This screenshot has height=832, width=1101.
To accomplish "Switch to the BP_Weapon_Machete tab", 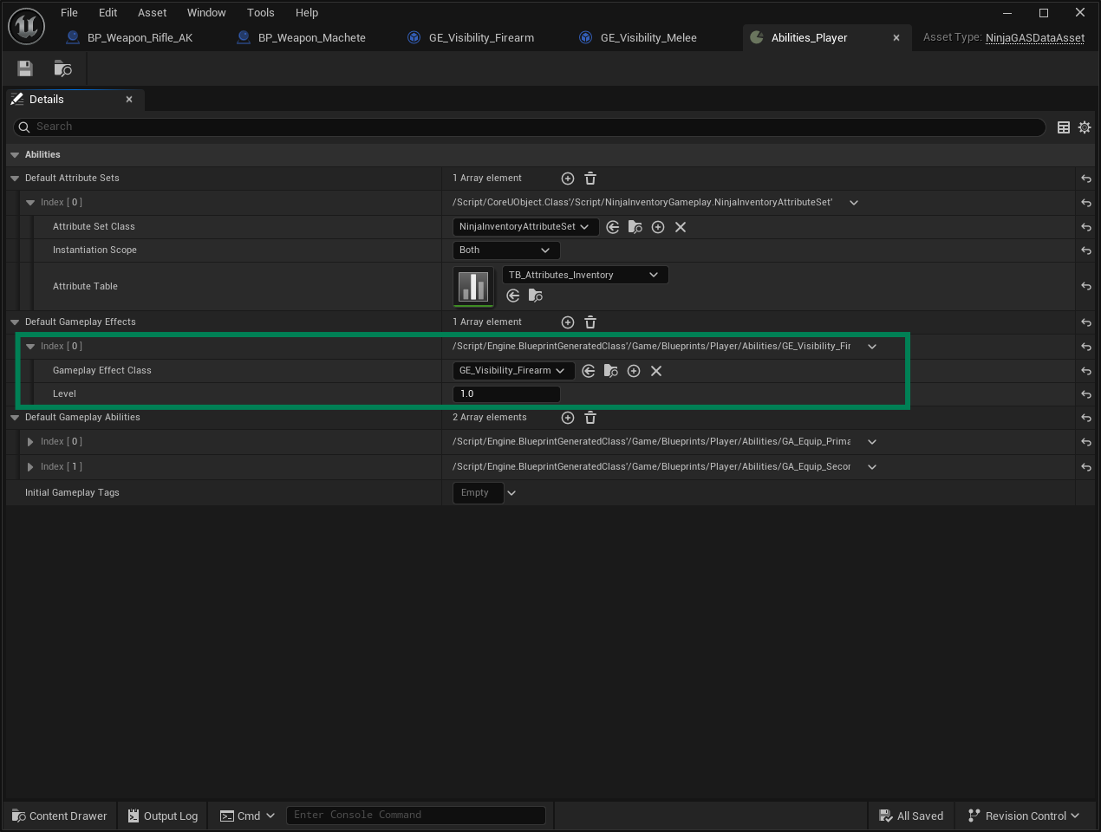I will 311,38.
